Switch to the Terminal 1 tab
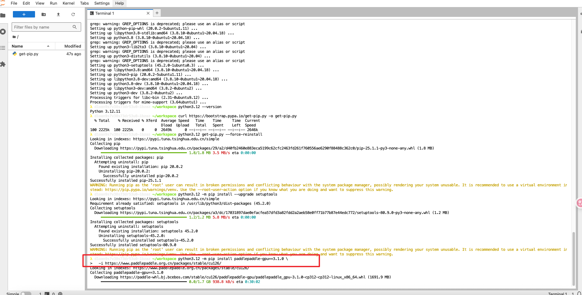This screenshot has width=582, height=295. [x=120, y=13]
